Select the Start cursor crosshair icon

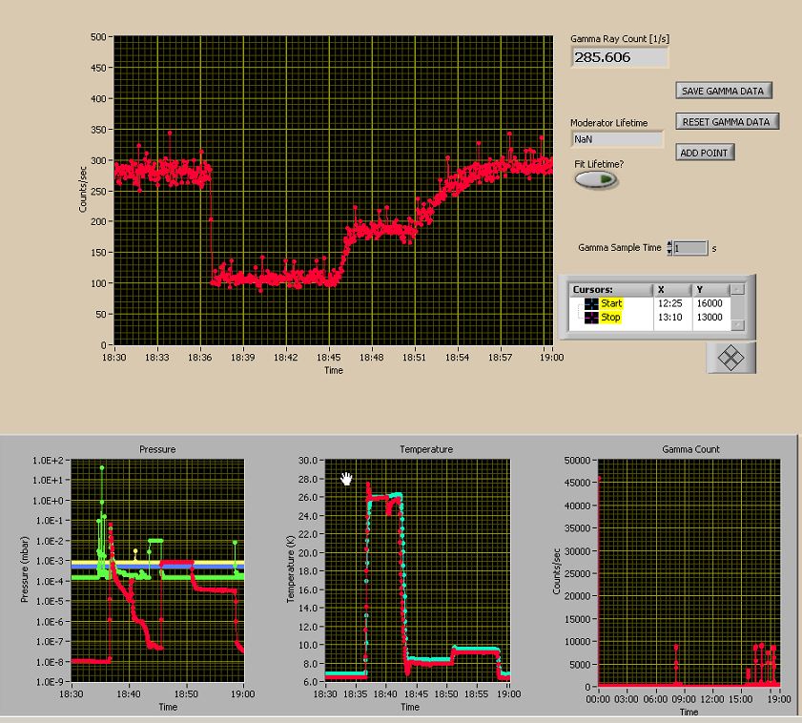(591, 303)
